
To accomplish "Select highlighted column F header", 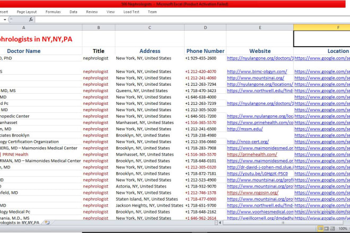I will [x=322, y=28].
